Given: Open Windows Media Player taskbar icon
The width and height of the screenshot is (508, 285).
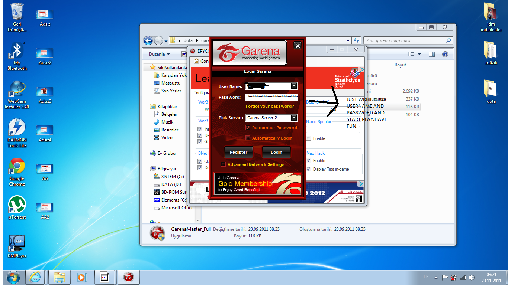Looking at the screenshot, I should click(x=81, y=277).
